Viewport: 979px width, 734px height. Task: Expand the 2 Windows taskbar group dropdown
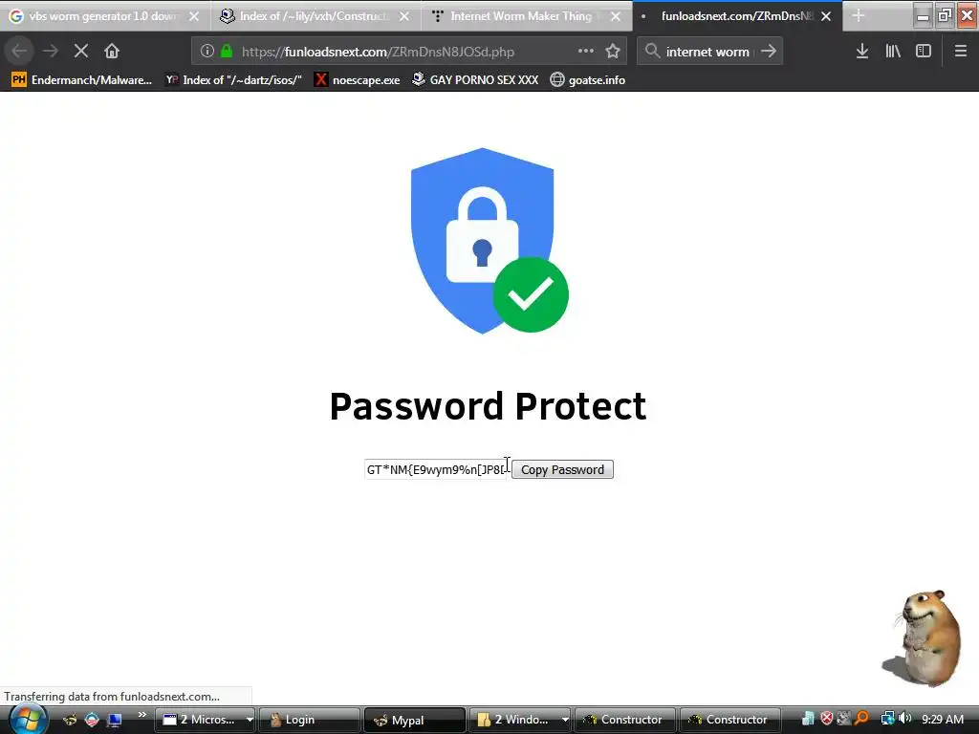tap(564, 720)
